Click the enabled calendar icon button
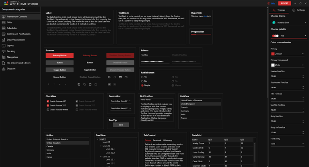 click(120, 77)
